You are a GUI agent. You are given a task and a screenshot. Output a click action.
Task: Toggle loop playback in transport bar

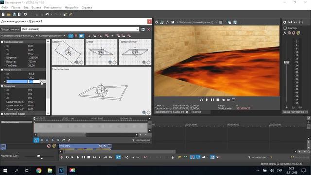point(67,157)
